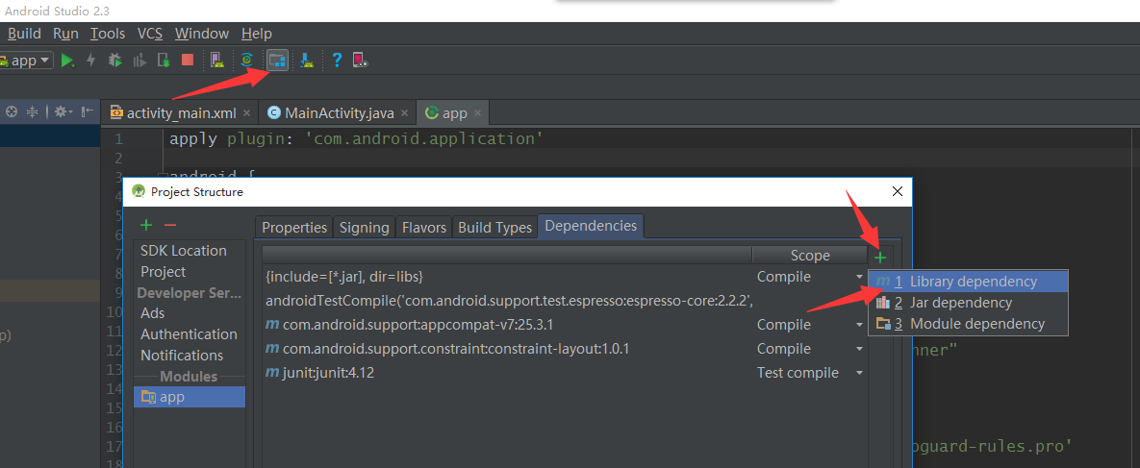The height and width of the screenshot is (468, 1140).
Task: Open the Run menu
Action: 65,34
